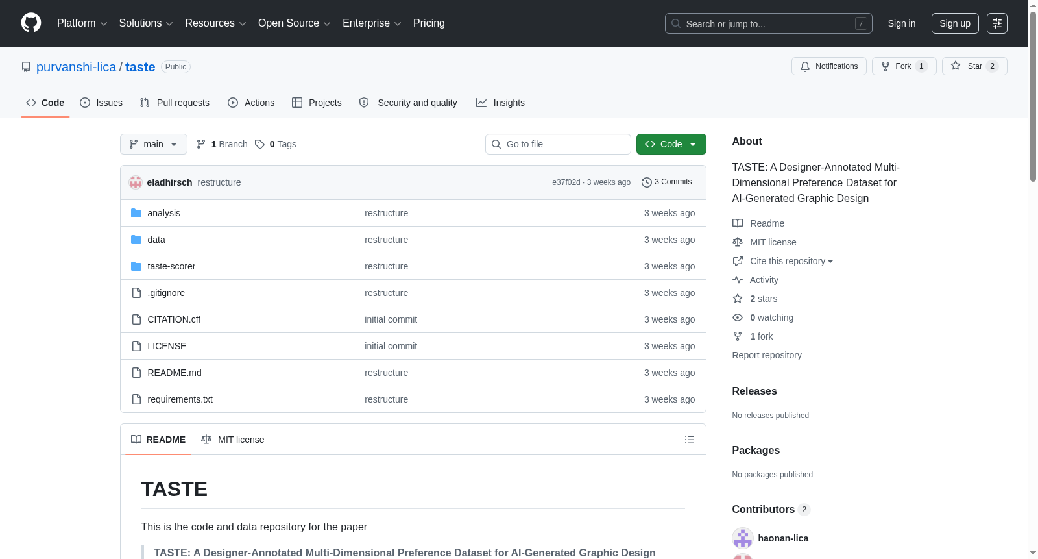Go to the GitHub homepage logo
Image resolution: width=1038 pixels, height=559 pixels.
[x=31, y=23]
